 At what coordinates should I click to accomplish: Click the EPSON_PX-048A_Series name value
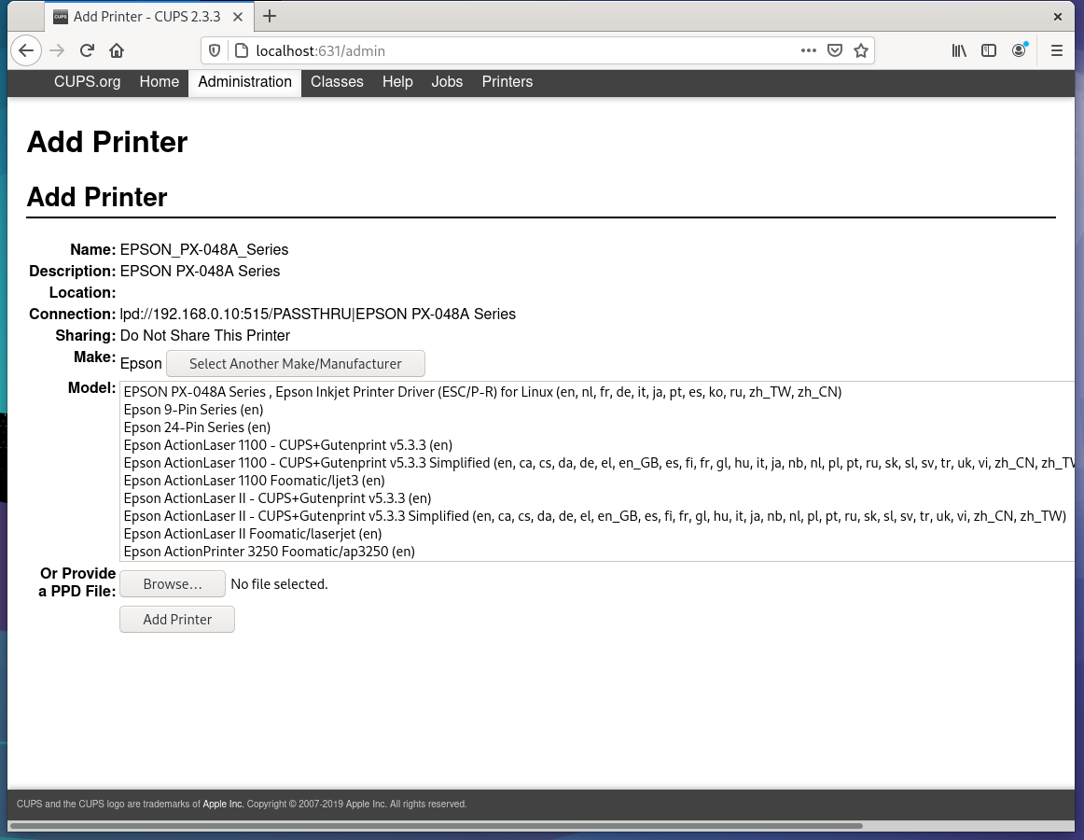[204, 250]
